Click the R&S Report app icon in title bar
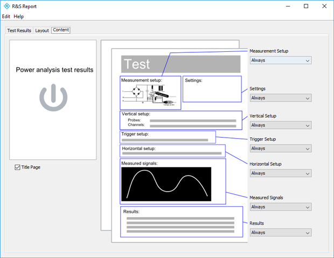Screen dimensions: 334x258 6,6
